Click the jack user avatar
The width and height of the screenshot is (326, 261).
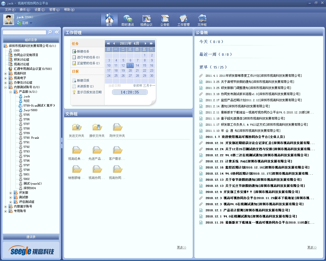(9, 20)
